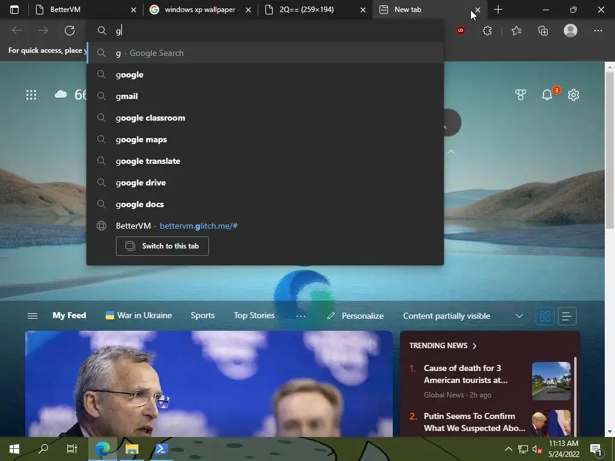The width and height of the screenshot is (615, 461).
Task: Choose the 'g - Google Search' suggestion
Action: coord(265,53)
